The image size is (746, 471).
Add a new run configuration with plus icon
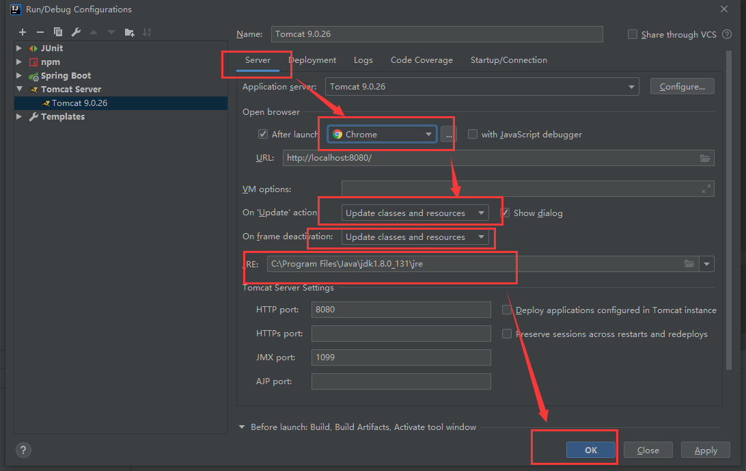[23, 32]
